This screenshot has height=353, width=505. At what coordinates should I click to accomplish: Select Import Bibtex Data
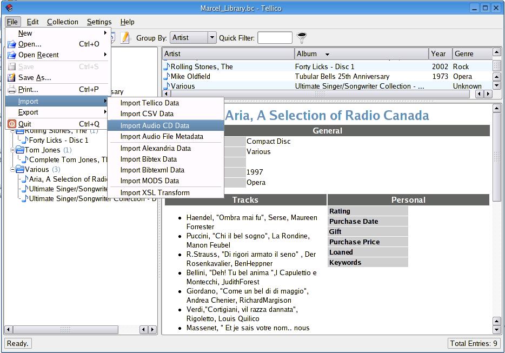click(x=148, y=159)
